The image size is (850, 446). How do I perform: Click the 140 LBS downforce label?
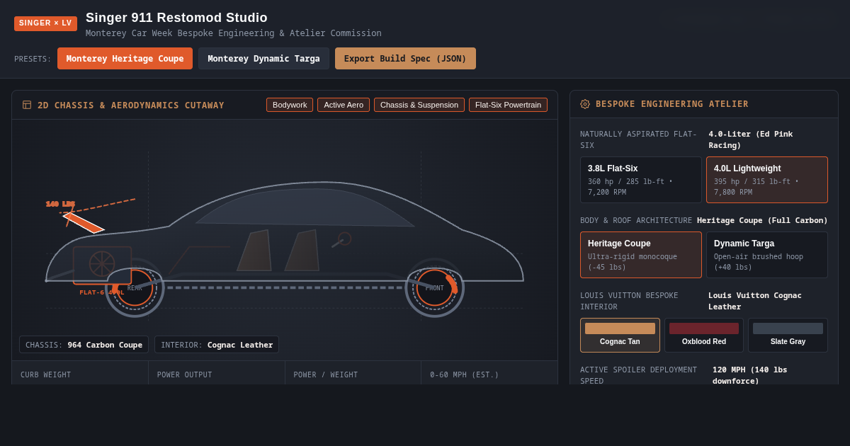(60, 204)
